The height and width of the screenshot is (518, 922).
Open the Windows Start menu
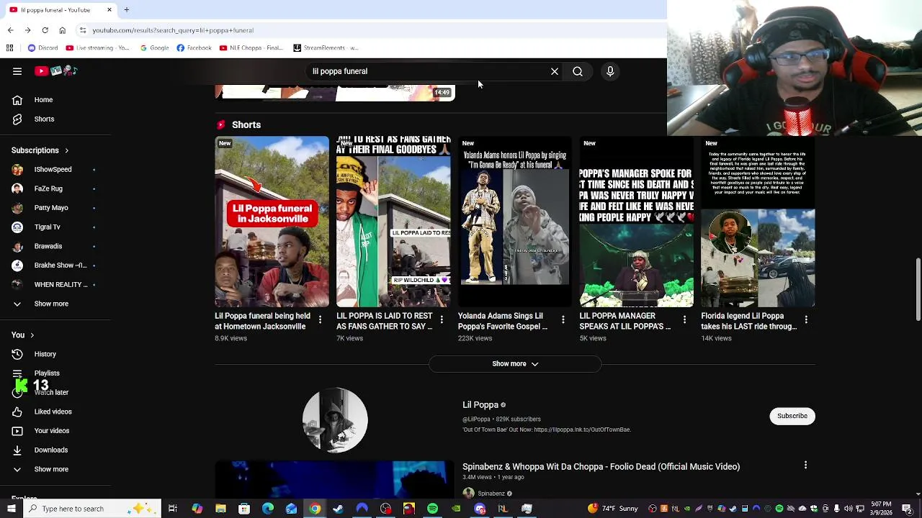click(11, 509)
